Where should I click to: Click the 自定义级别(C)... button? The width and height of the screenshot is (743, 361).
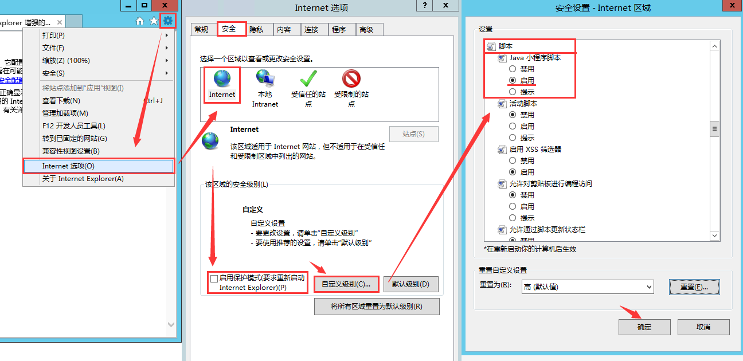[346, 284]
